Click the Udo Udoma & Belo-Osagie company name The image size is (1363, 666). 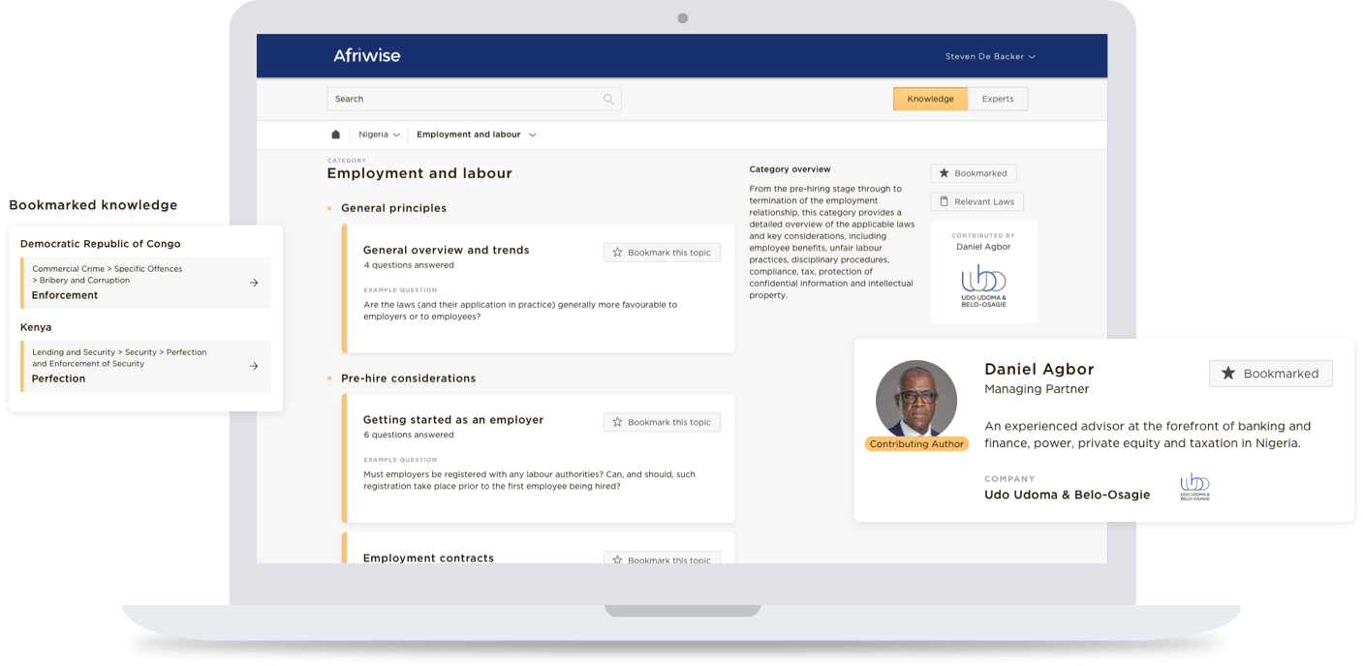(1067, 495)
